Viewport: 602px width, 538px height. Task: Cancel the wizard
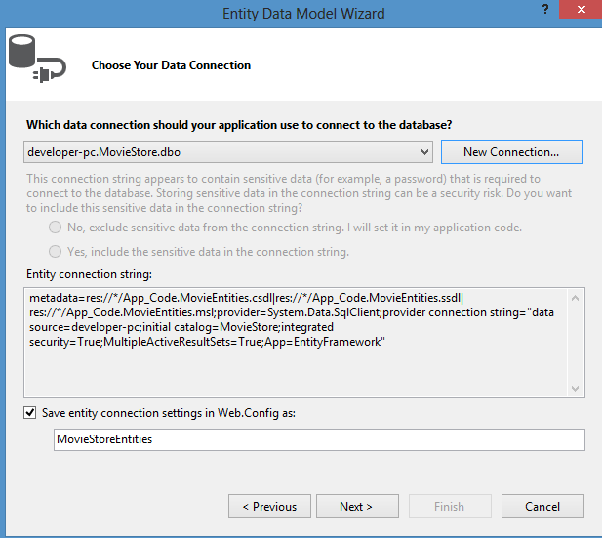coord(542,507)
